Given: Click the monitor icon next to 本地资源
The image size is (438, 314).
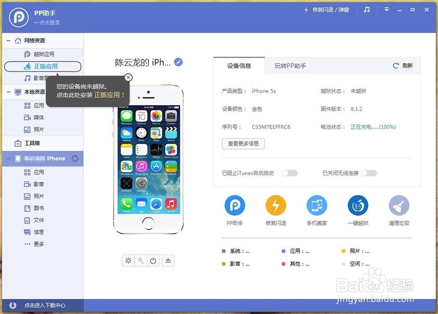Looking at the screenshot, I should (18, 92).
